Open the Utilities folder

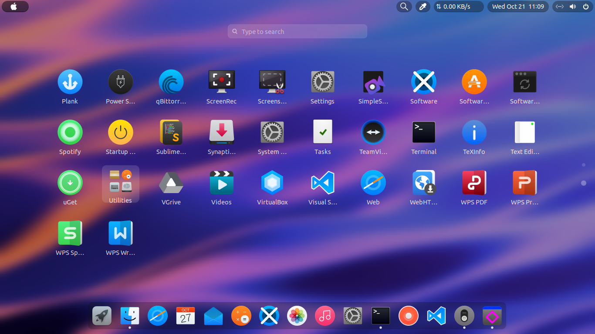coord(120,184)
